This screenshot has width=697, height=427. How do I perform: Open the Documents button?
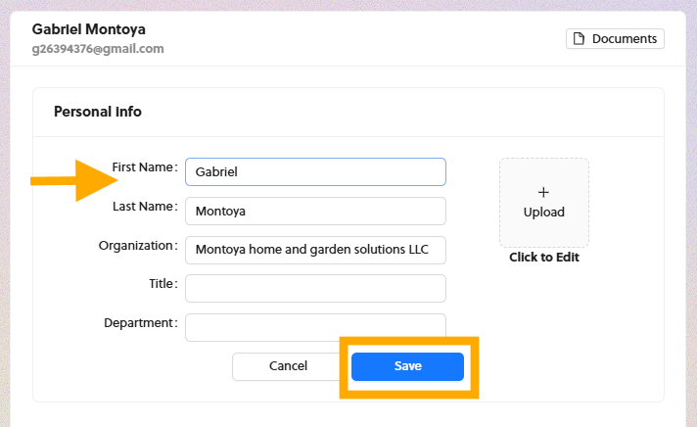coord(615,39)
